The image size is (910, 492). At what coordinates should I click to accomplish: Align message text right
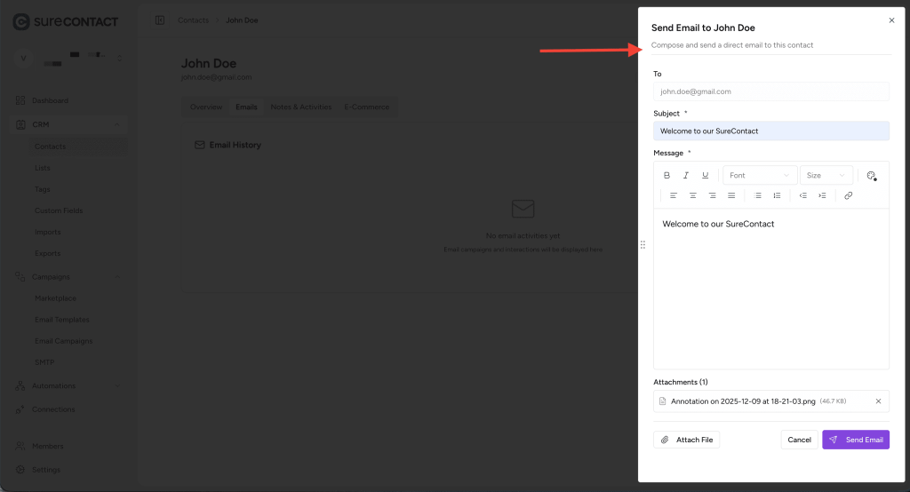[x=712, y=195]
